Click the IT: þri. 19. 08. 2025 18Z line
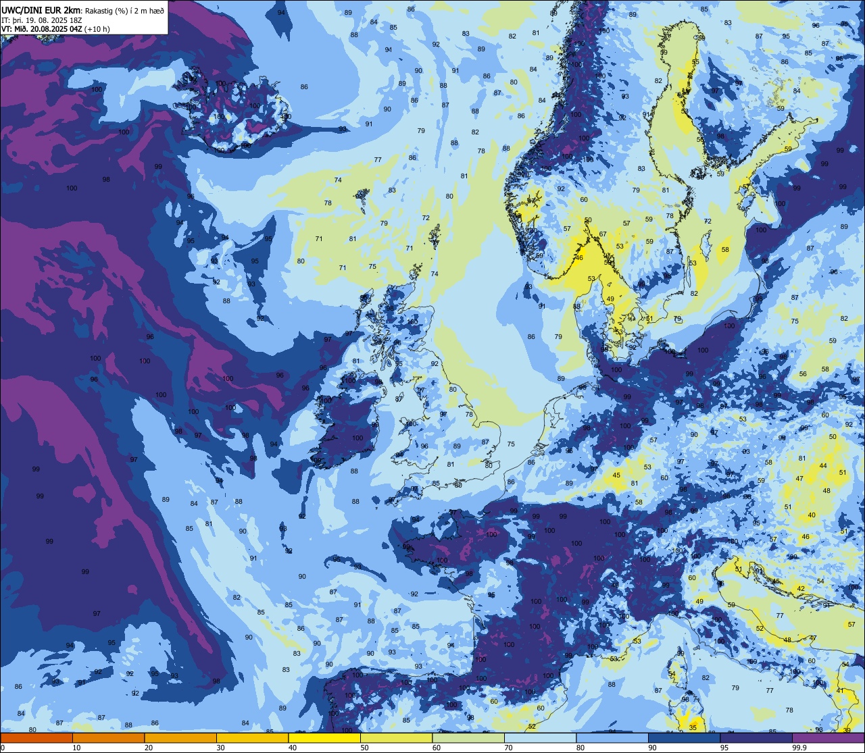 click(x=42, y=20)
